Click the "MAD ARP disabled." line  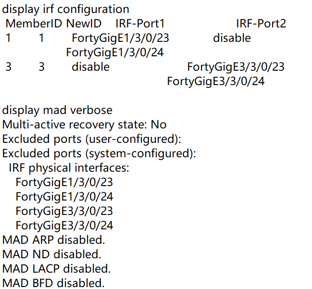pyautogui.click(x=53, y=239)
